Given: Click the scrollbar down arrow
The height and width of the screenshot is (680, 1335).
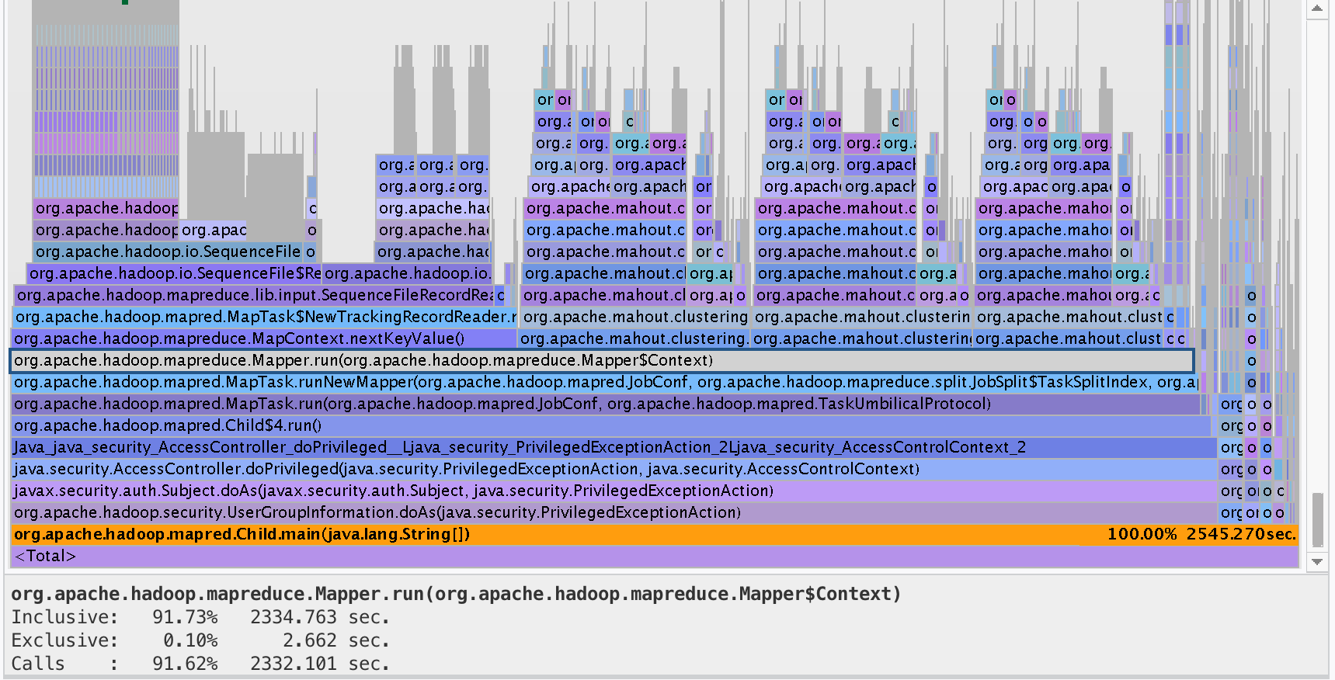Looking at the screenshot, I should pos(1317,561).
